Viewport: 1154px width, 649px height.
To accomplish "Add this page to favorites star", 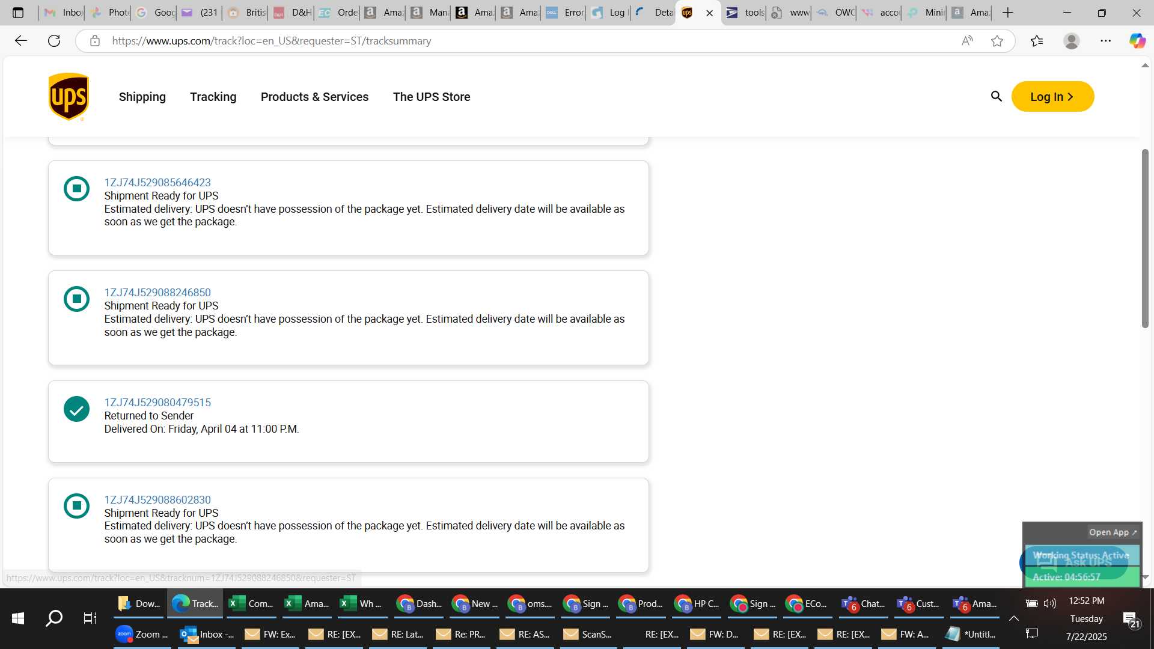I will click(997, 41).
